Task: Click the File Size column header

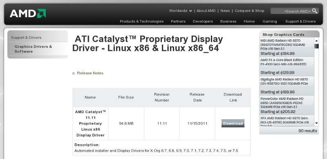Action: click(126, 97)
